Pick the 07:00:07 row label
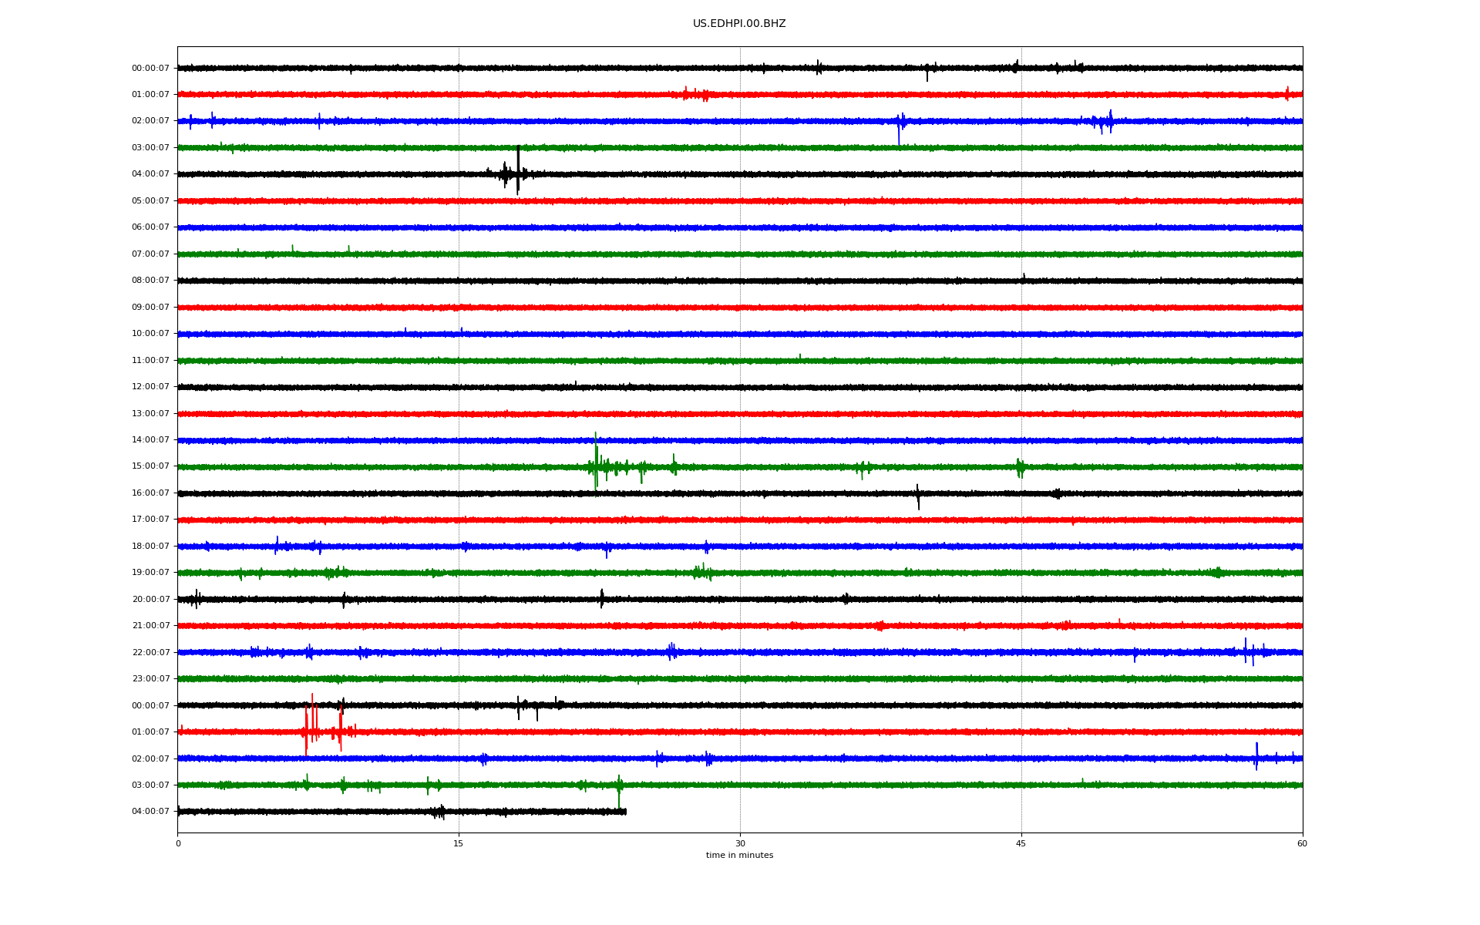 [x=150, y=254]
